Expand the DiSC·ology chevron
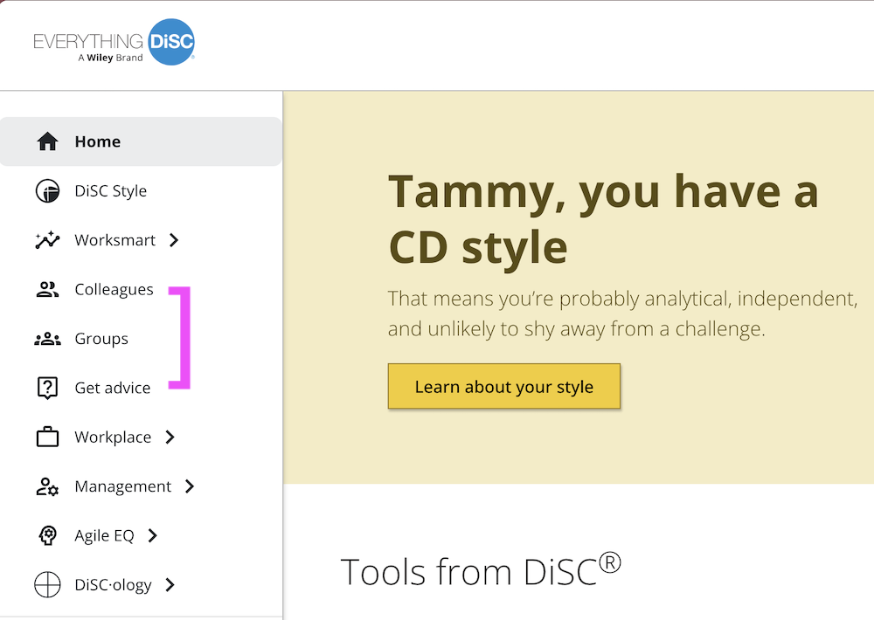This screenshot has width=874, height=620. coord(170,585)
